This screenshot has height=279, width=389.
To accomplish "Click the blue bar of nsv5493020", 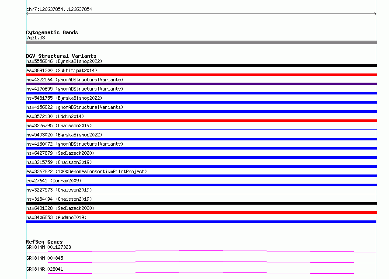I will pyautogui.click(x=201, y=139).
